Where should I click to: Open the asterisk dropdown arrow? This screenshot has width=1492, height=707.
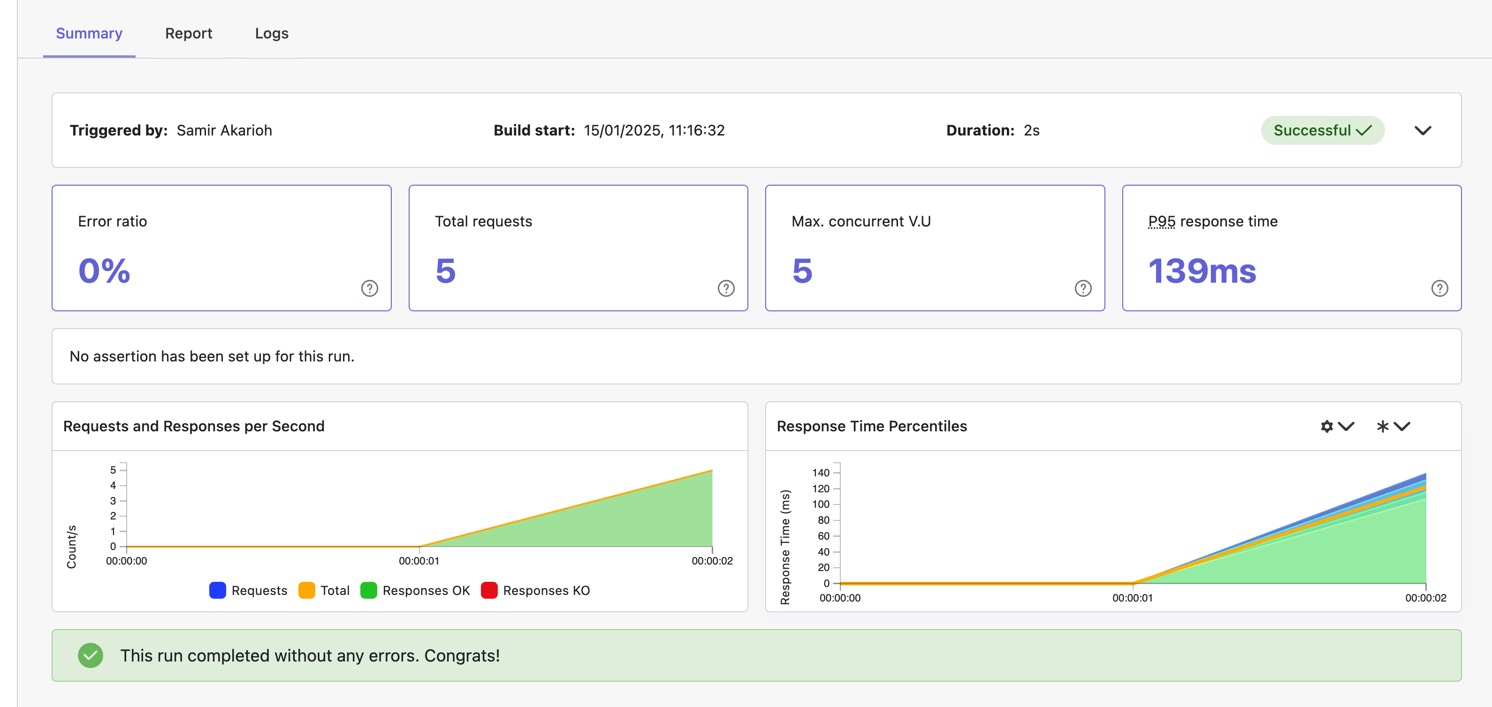[x=1401, y=426]
